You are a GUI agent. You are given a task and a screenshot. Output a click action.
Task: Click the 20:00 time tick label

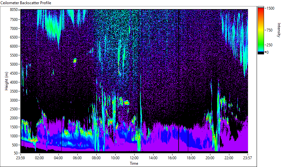pos(210,158)
